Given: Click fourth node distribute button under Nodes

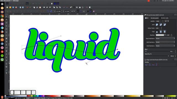Looking at the screenshot, I should 157,65.
